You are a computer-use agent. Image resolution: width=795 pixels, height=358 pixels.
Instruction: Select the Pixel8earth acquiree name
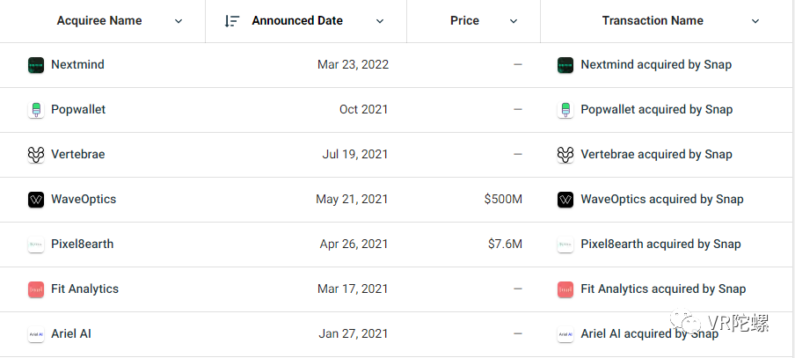click(82, 244)
